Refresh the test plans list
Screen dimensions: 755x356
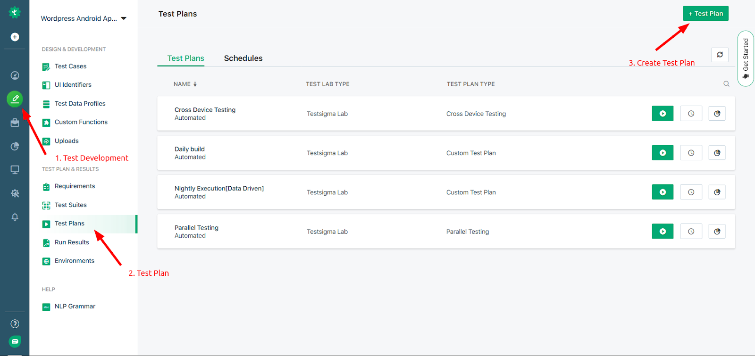click(x=720, y=55)
